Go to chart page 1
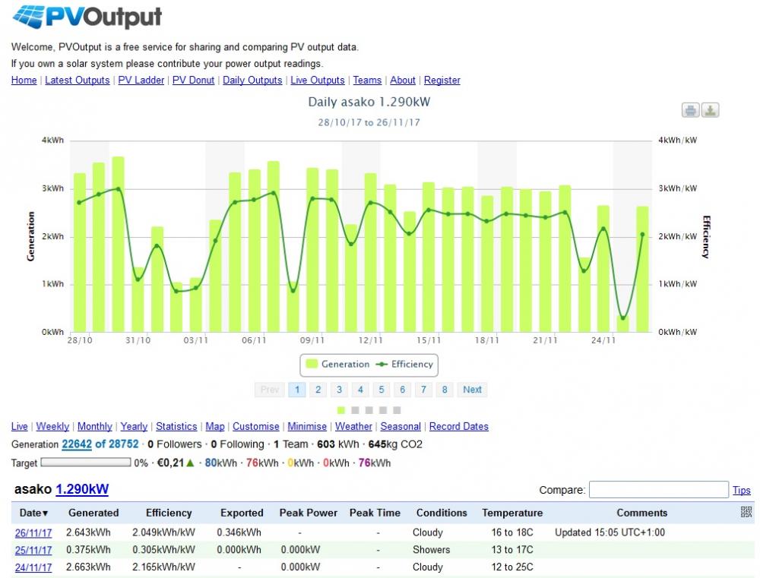This screenshot has height=578, width=760. point(297,390)
